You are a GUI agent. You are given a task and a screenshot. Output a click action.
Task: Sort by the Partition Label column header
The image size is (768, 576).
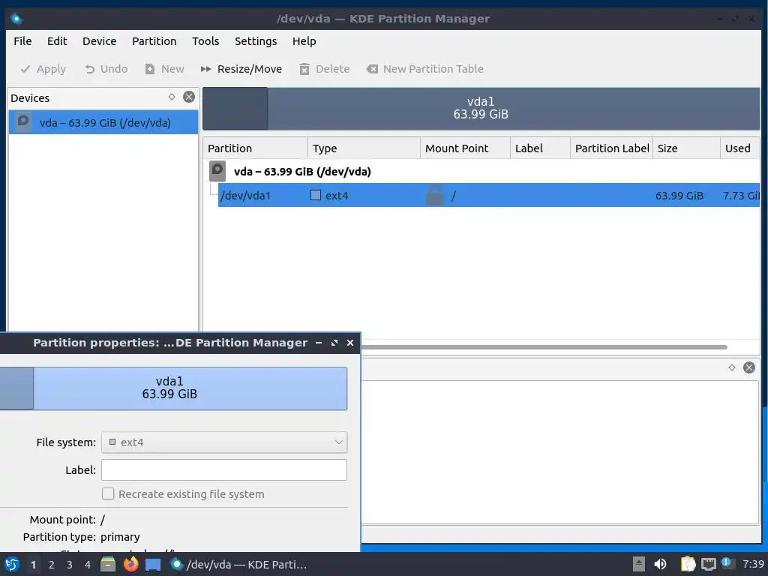[612, 148]
